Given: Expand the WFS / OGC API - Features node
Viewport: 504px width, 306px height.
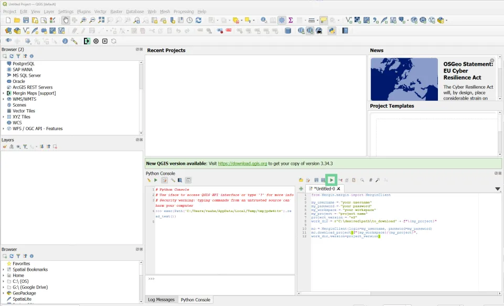Looking at the screenshot, I should click(x=4, y=129).
